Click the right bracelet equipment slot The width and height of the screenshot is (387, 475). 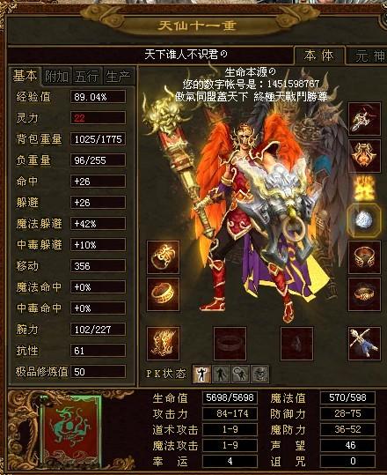[364, 257]
